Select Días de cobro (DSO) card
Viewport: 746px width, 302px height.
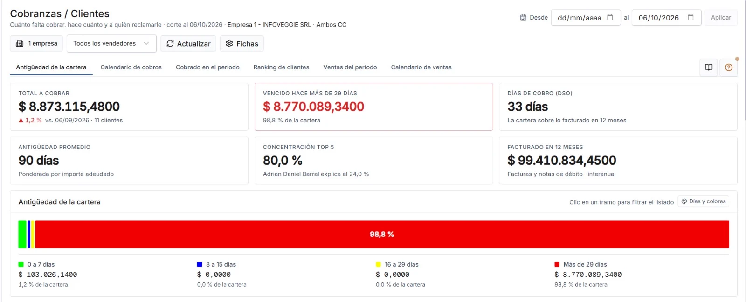pyautogui.click(x=618, y=107)
